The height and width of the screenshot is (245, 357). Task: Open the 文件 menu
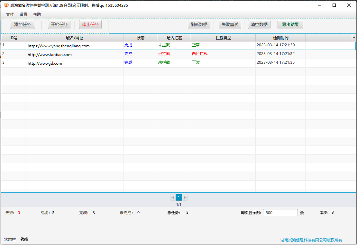pyautogui.click(x=10, y=14)
